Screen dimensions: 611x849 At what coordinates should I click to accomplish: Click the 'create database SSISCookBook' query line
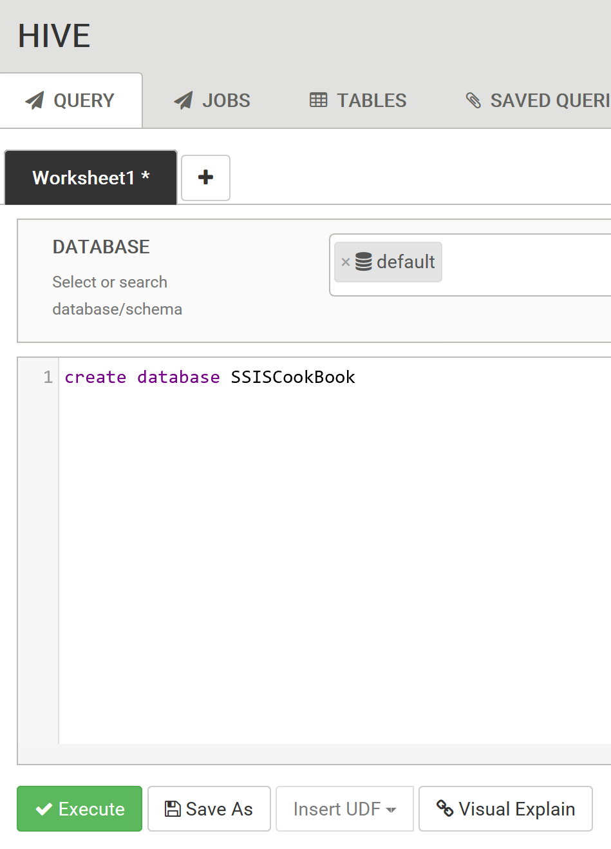pos(210,376)
